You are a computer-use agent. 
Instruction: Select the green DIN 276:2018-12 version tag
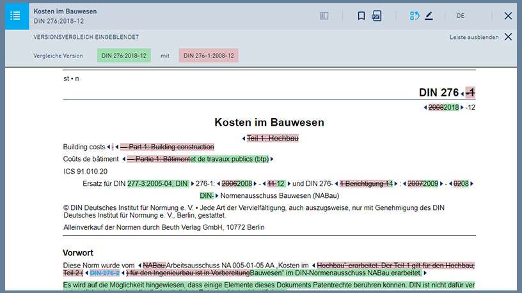pyautogui.click(x=124, y=56)
